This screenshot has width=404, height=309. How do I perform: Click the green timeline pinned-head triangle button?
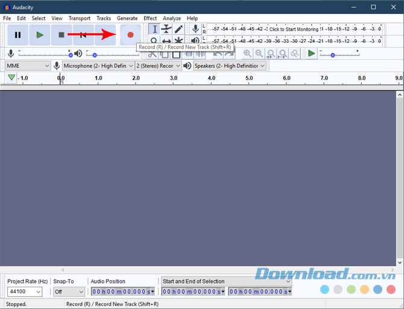tap(11, 78)
